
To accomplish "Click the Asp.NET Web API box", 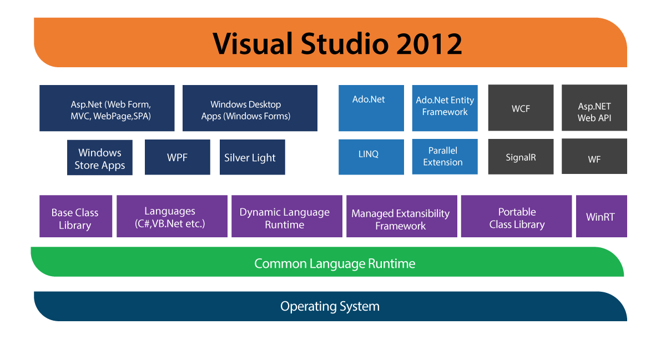I will [x=594, y=108].
